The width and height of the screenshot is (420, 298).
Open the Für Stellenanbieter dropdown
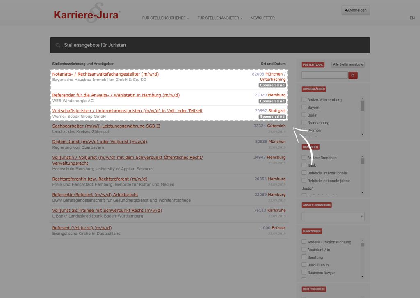click(x=219, y=18)
